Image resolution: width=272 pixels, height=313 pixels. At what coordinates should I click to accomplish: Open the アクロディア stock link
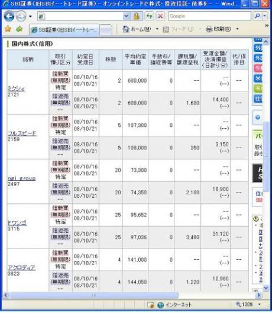(21, 268)
